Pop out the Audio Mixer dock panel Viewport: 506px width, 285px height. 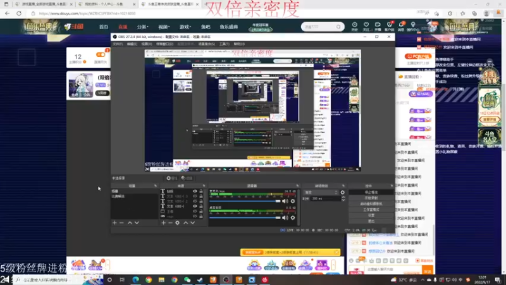point(297,186)
